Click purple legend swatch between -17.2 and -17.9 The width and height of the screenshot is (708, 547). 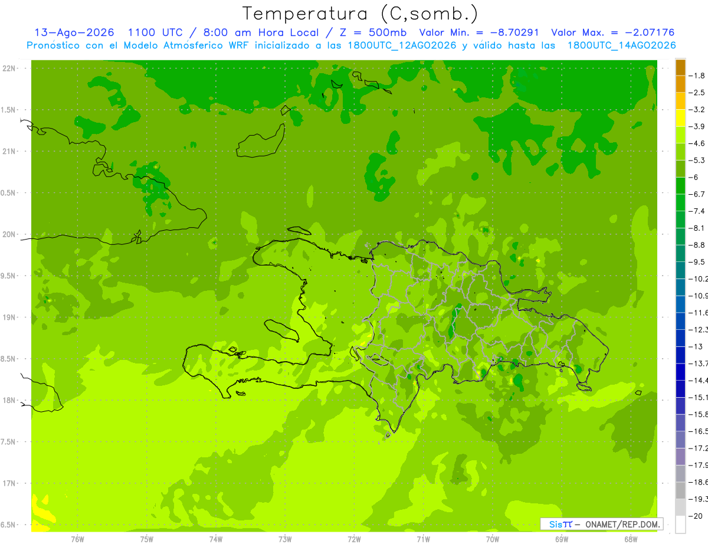coord(680,456)
